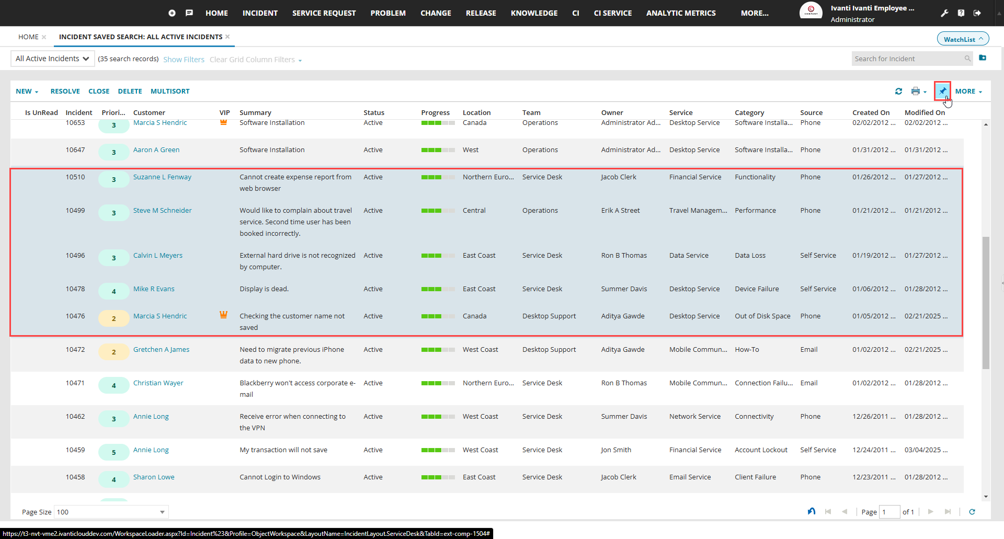Click the folder icon beside incident search
The image size is (1004, 539).
(983, 58)
